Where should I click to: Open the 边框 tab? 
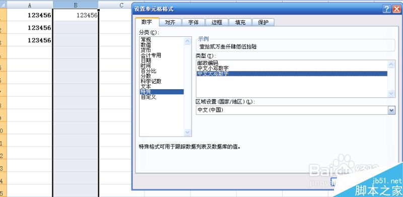pyautogui.click(x=217, y=22)
